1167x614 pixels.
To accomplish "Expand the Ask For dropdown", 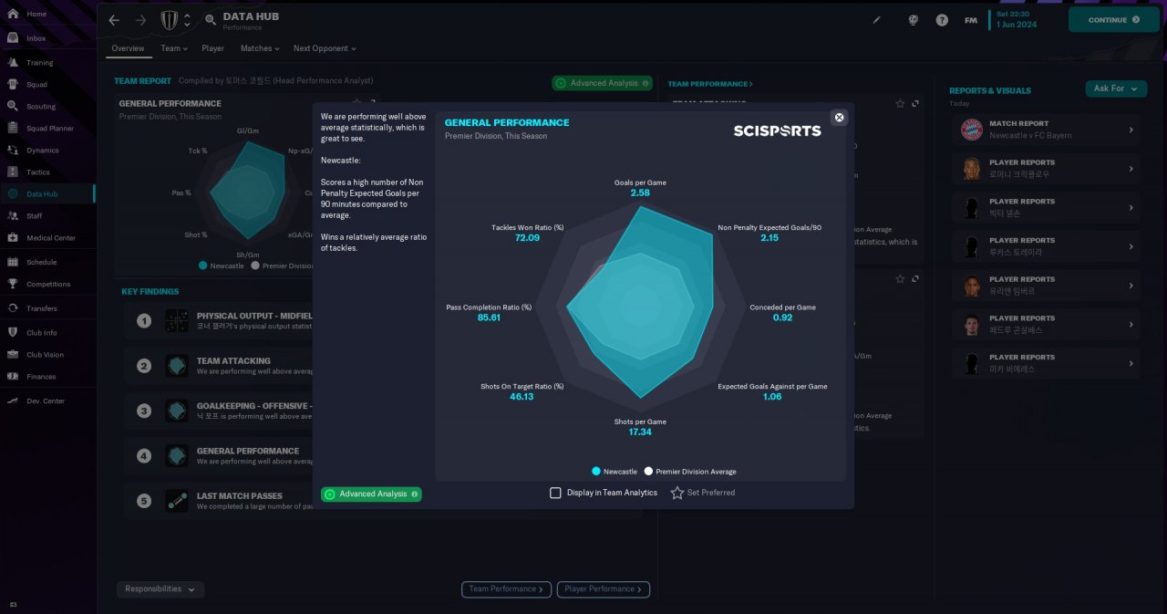I will click(1116, 88).
